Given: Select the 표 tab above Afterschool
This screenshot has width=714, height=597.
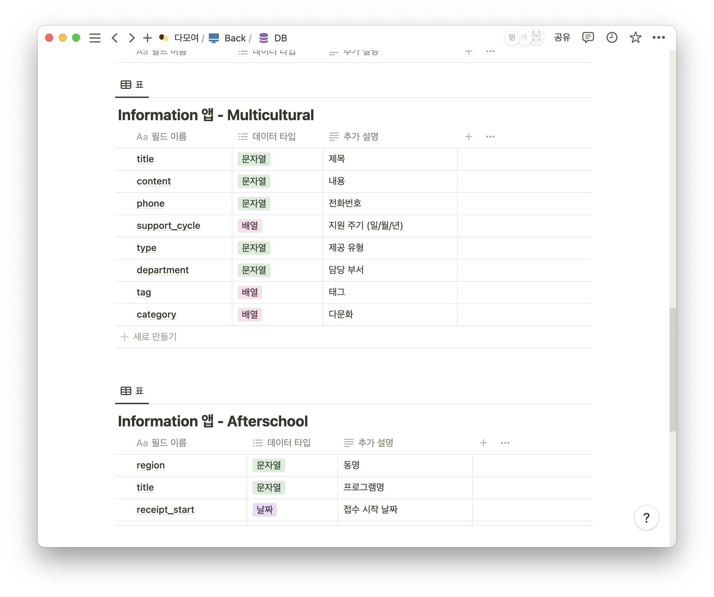Looking at the screenshot, I should 132,391.
